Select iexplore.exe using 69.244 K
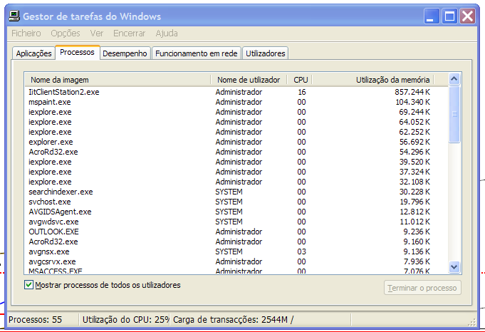 click(236, 112)
